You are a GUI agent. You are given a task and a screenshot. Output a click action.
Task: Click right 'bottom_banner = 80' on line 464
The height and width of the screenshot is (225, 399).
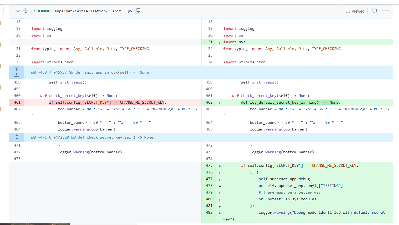[x=296, y=122]
